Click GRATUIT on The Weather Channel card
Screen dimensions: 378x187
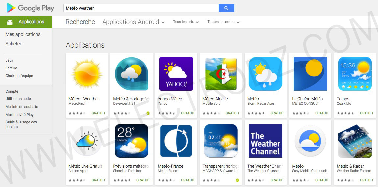point(277,180)
